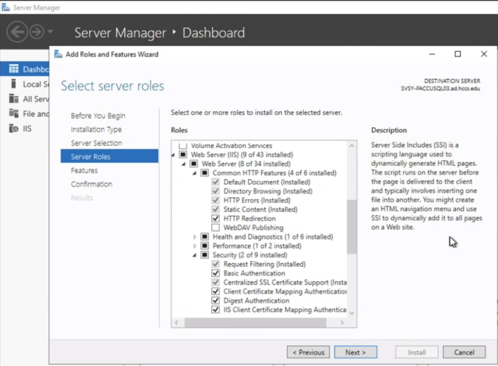The image size is (498, 366).
Task: Toggle the Performance checkbox
Action: click(x=205, y=246)
